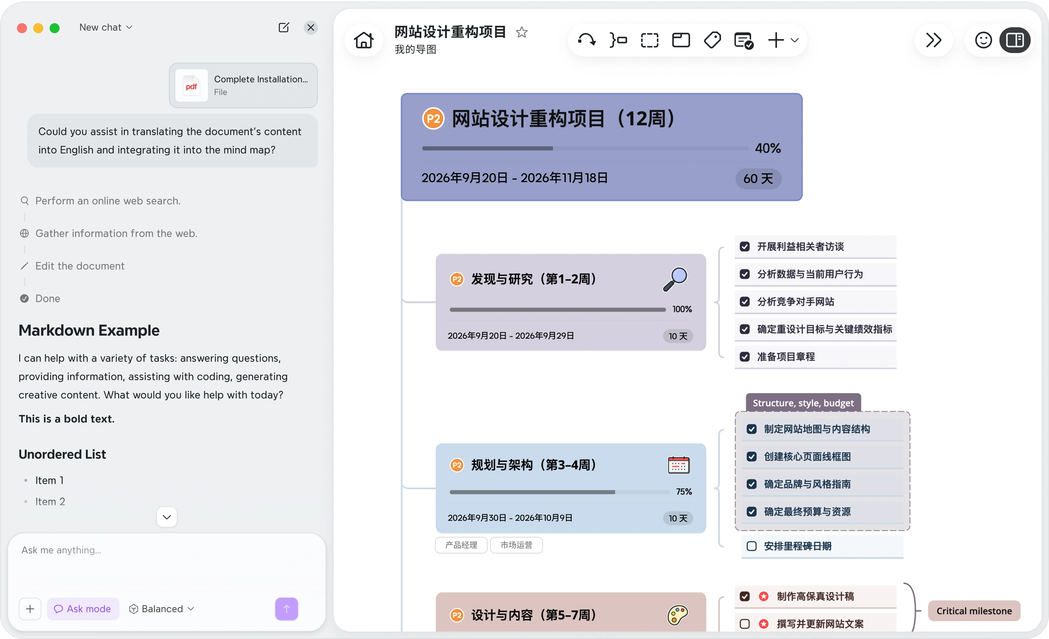Click the panel/frame toolbar icon
The image size is (1049, 639).
(x=681, y=40)
